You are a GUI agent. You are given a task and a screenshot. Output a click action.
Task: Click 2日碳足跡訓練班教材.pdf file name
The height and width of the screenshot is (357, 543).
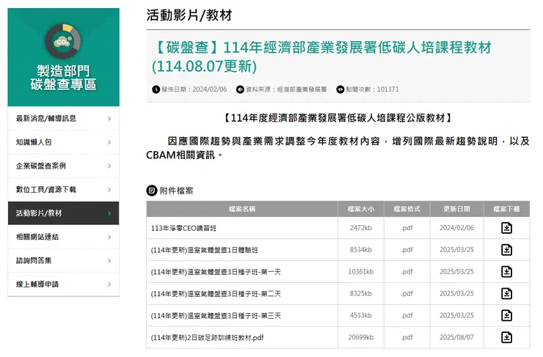tap(208, 338)
